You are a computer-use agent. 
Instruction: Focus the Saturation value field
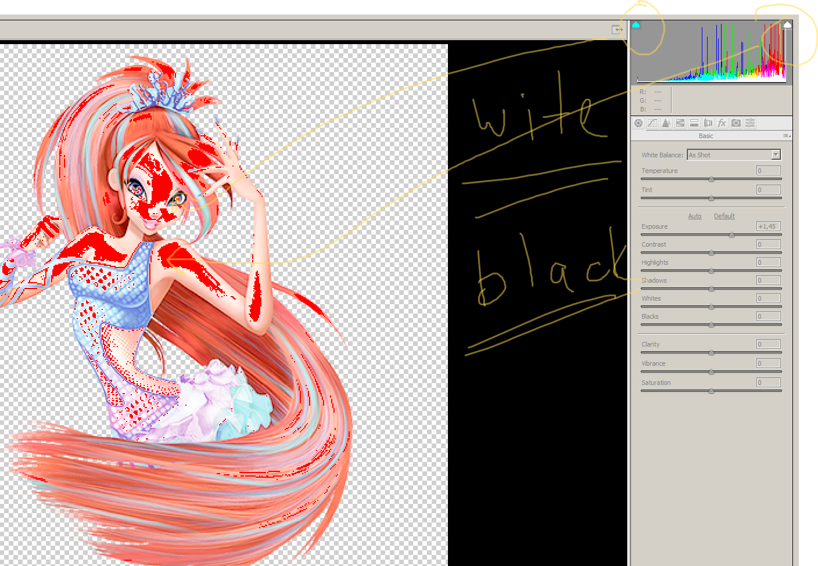click(769, 383)
